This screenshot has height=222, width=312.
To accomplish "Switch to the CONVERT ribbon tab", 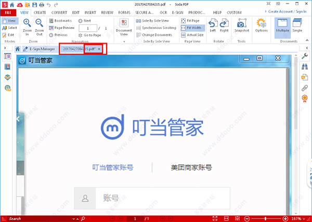I will click(x=59, y=12).
